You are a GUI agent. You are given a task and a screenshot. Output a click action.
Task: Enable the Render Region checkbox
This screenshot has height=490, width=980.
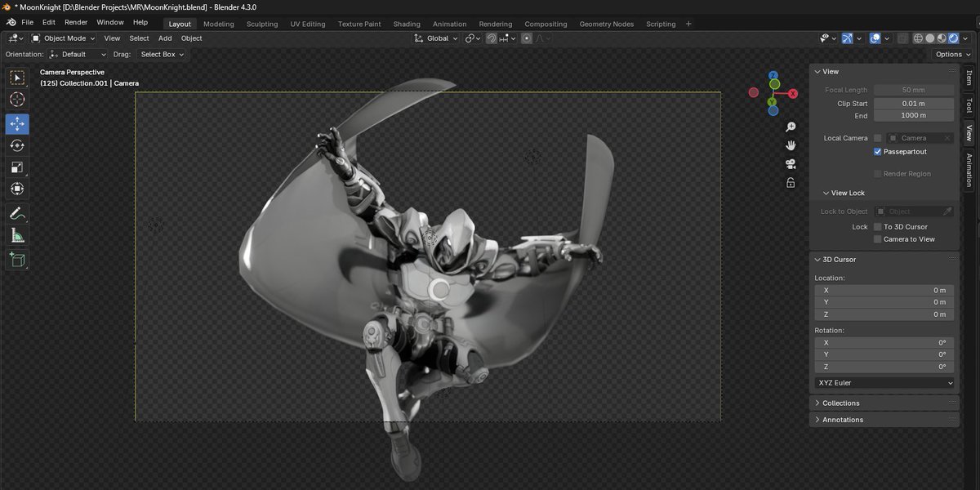878,174
